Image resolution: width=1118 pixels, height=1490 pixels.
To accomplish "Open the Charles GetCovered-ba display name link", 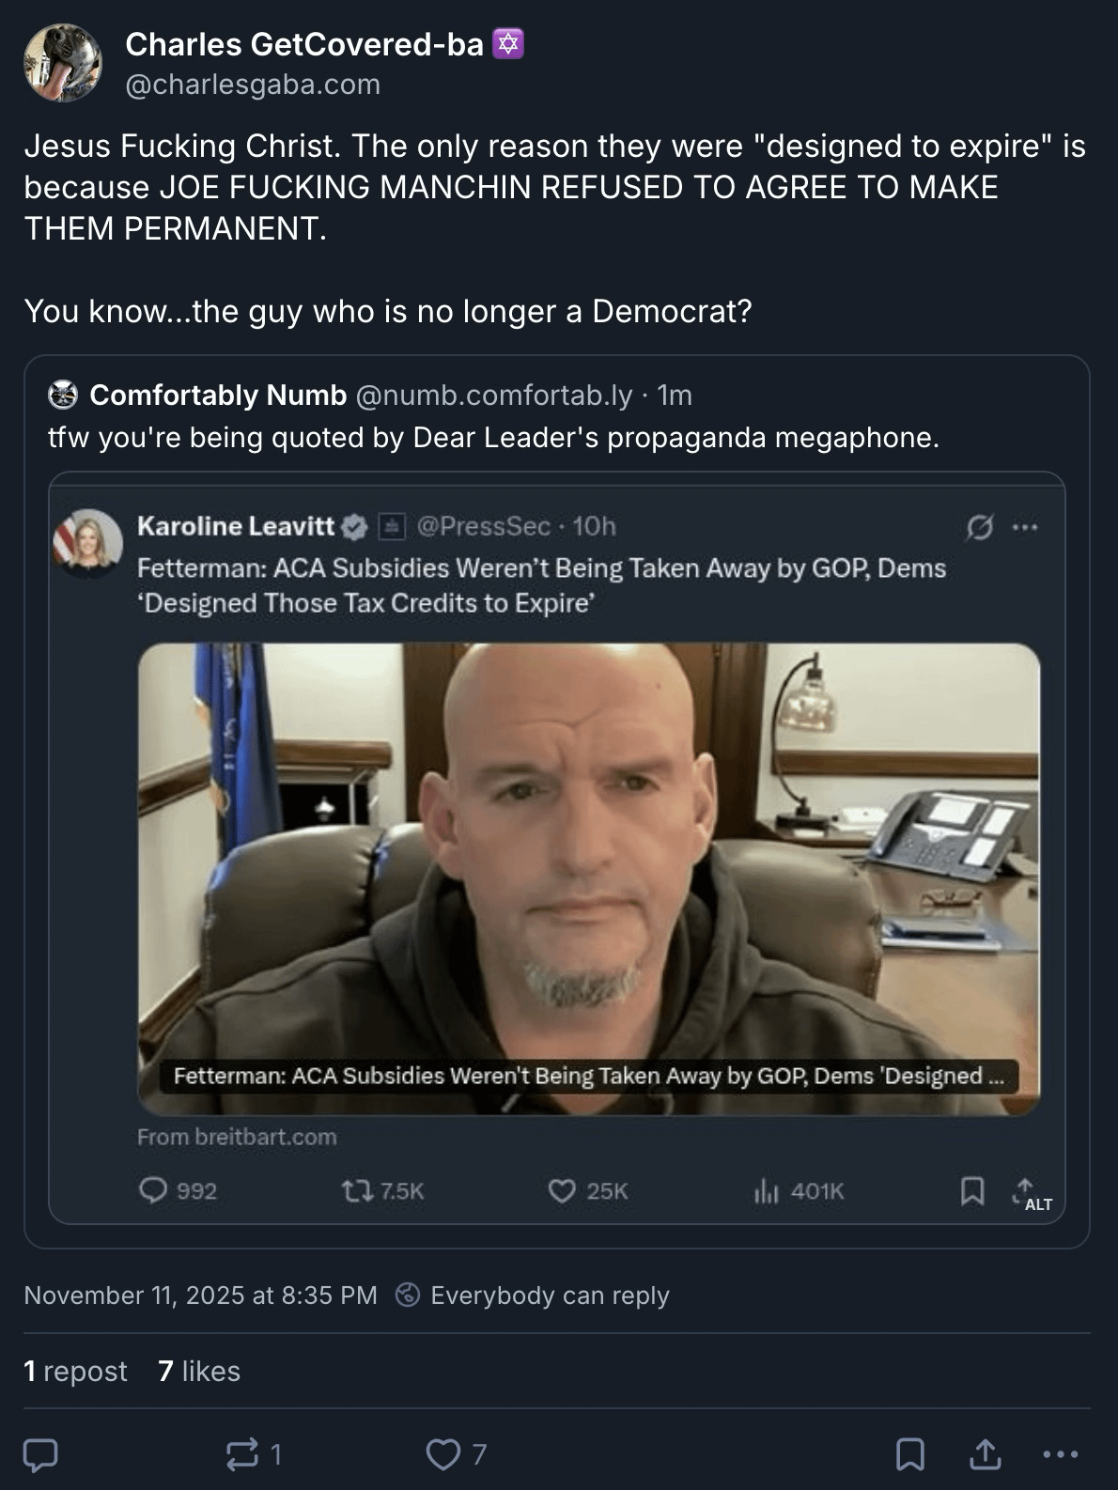I will click(x=303, y=44).
